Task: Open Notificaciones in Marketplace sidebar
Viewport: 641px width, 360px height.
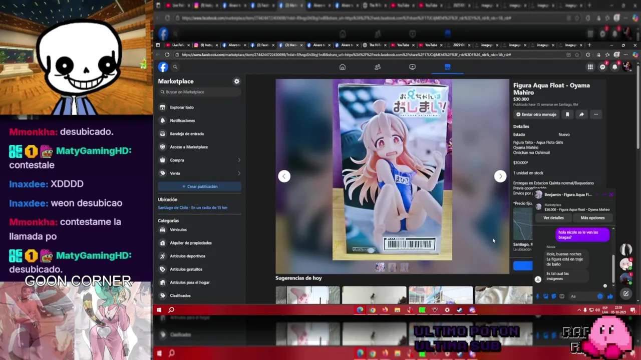Action: point(199,120)
